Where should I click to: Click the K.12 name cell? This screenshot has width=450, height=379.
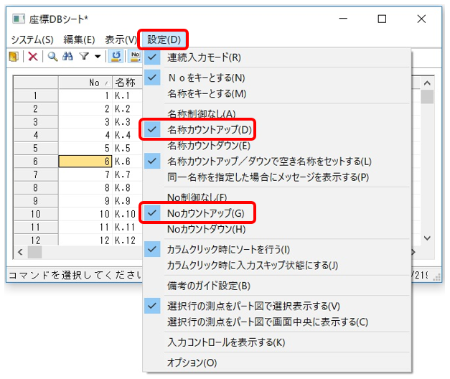click(128, 240)
